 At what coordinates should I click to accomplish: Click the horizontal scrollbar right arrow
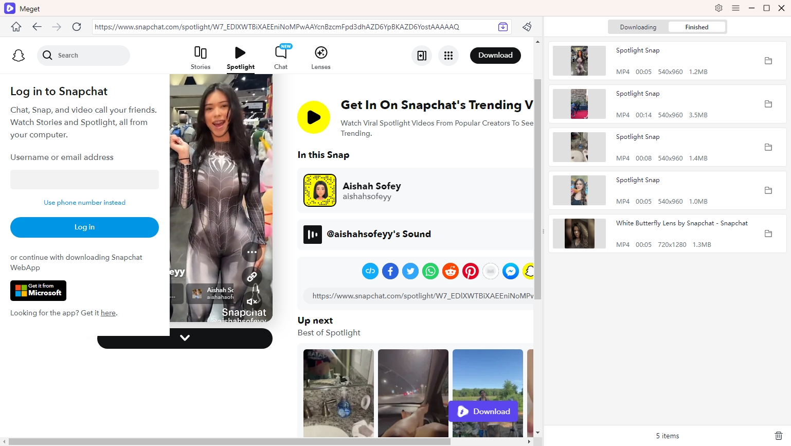click(x=529, y=442)
